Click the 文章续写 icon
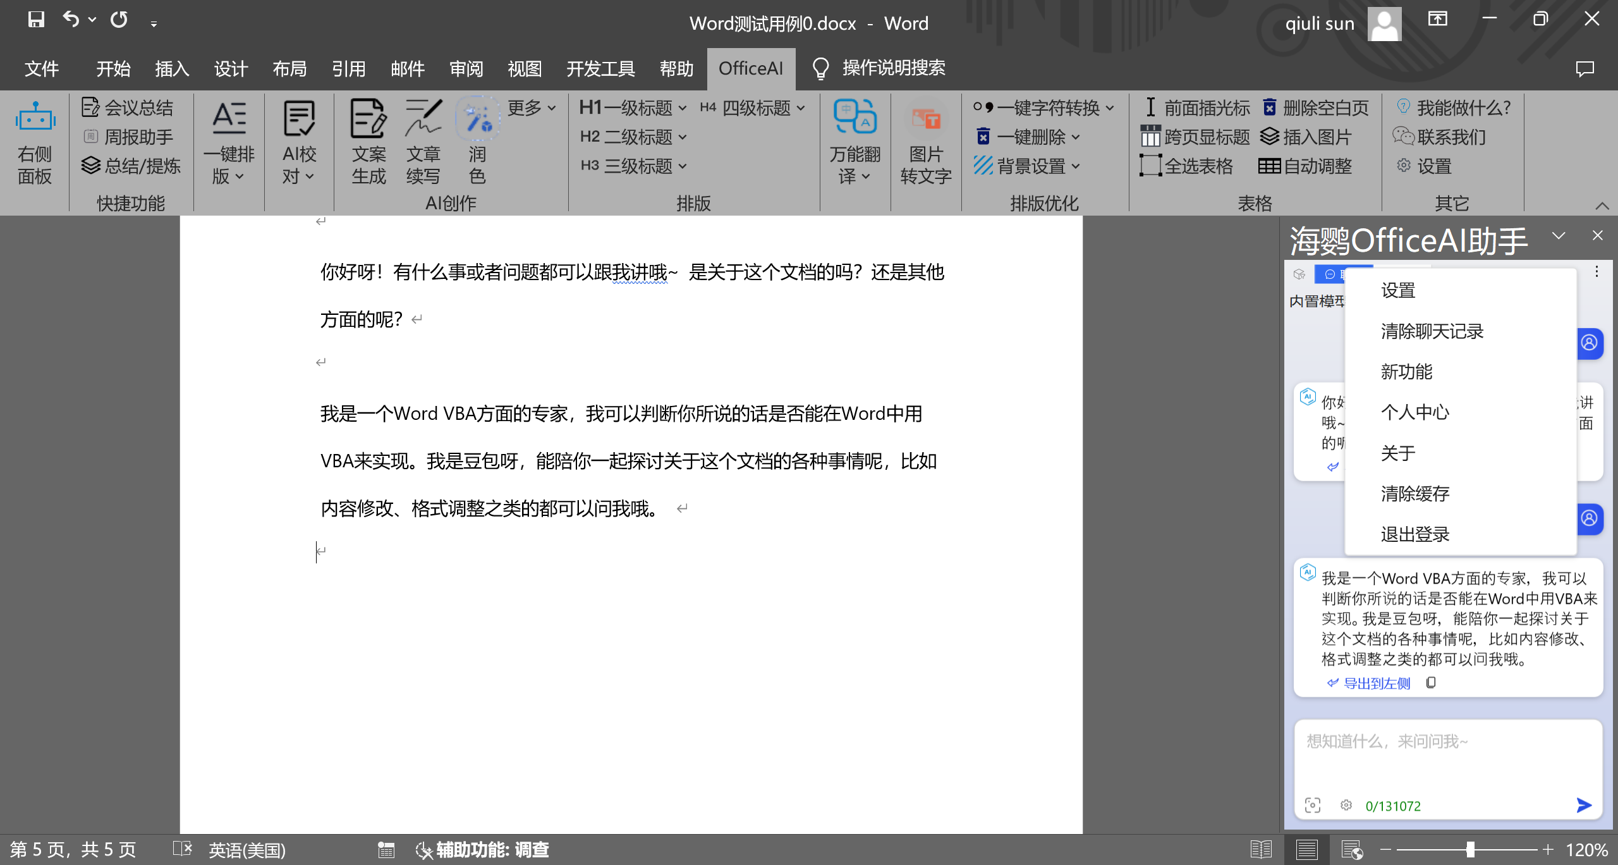This screenshot has width=1618, height=865. pyautogui.click(x=423, y=118)
